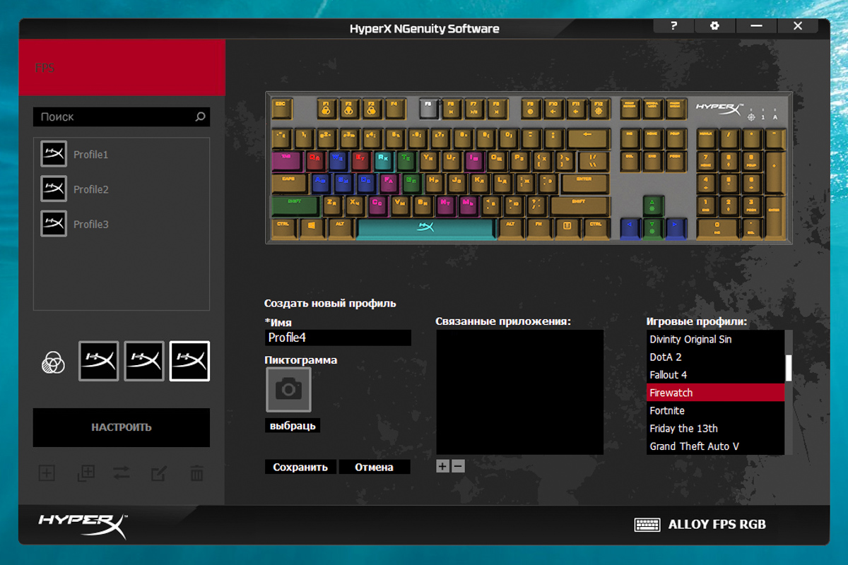Click the HyperX logo in footer
Viewport: 848px width, 565px height.
83,525
